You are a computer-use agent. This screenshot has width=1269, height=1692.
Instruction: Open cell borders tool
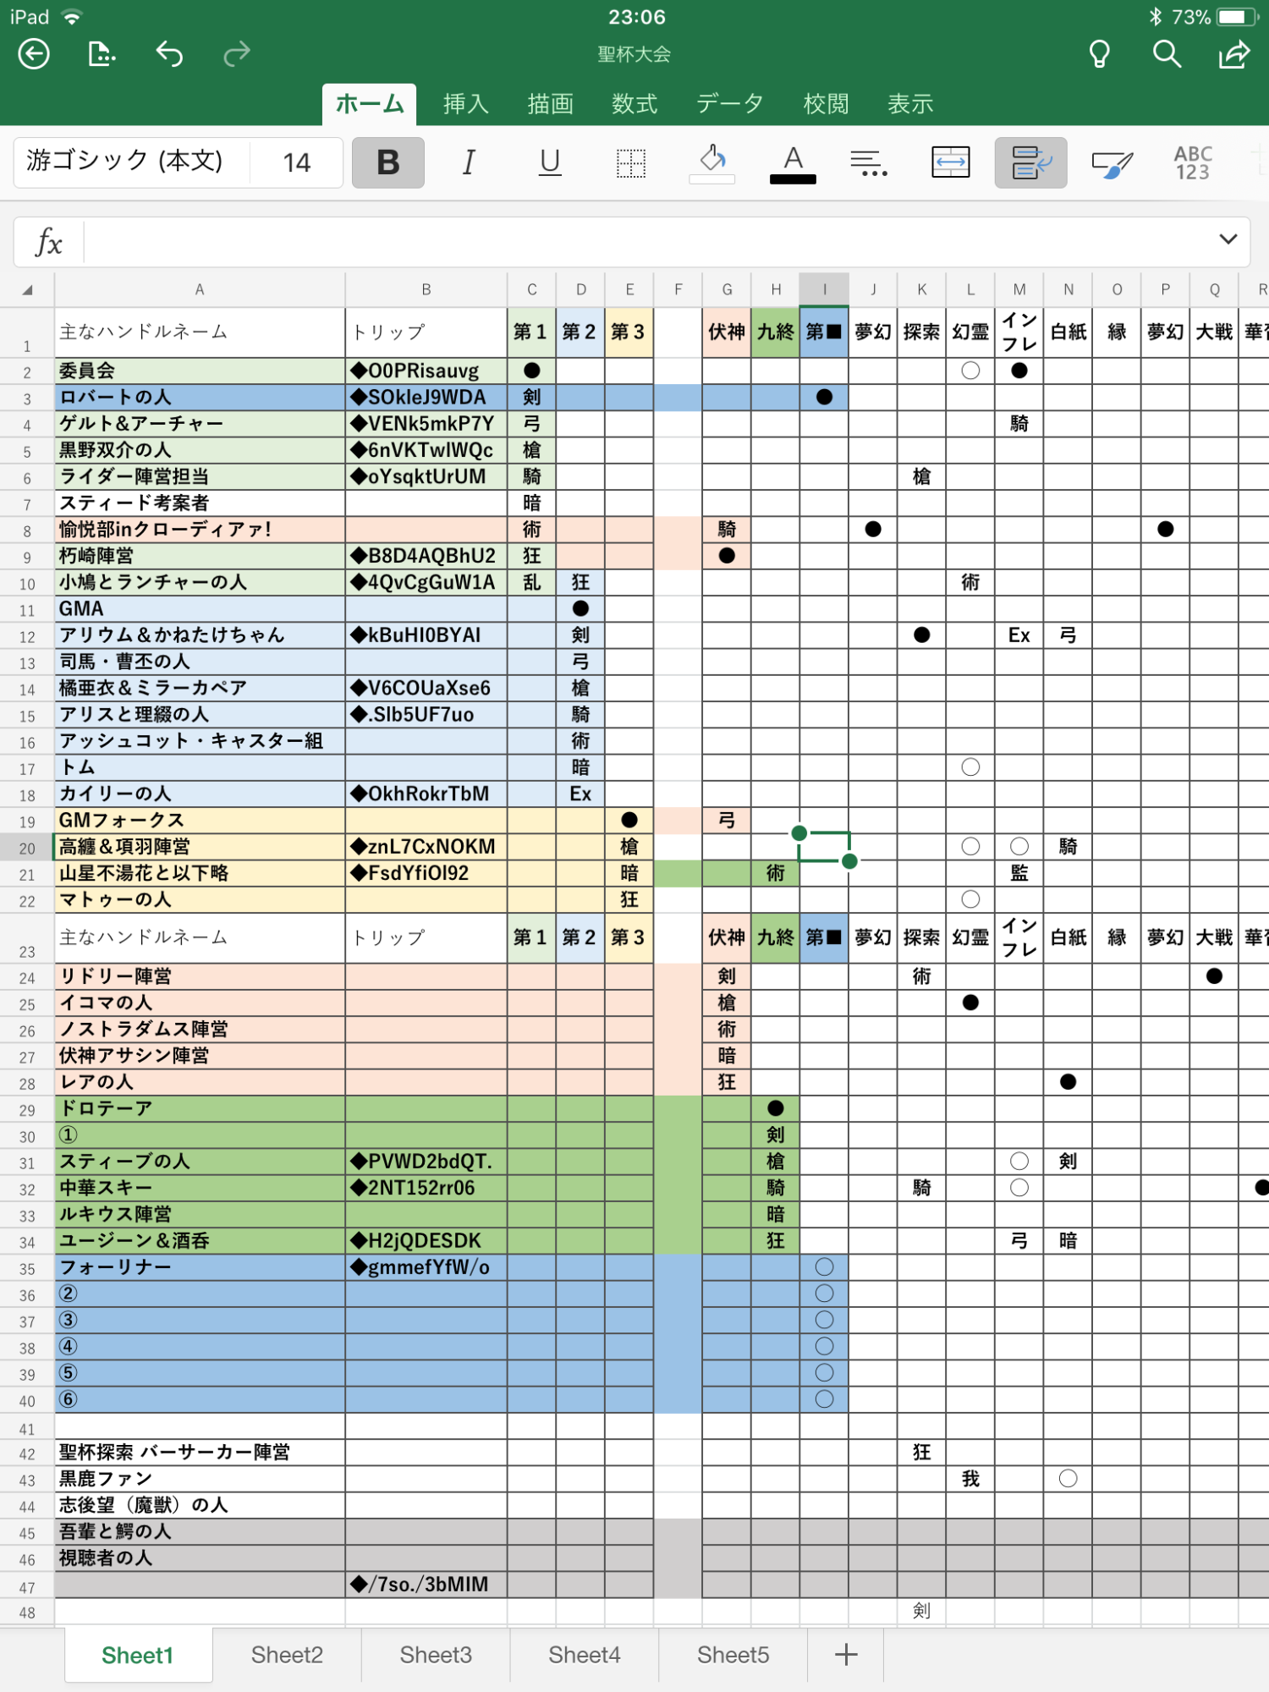(x=630, y=162)
